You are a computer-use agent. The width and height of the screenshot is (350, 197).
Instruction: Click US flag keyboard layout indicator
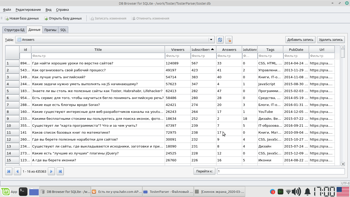pyautogui.click(x=343, y=192)
